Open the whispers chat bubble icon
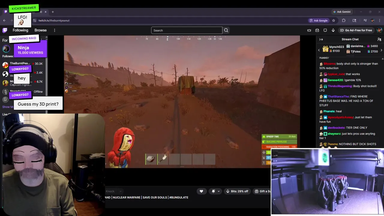 [325, 30]
